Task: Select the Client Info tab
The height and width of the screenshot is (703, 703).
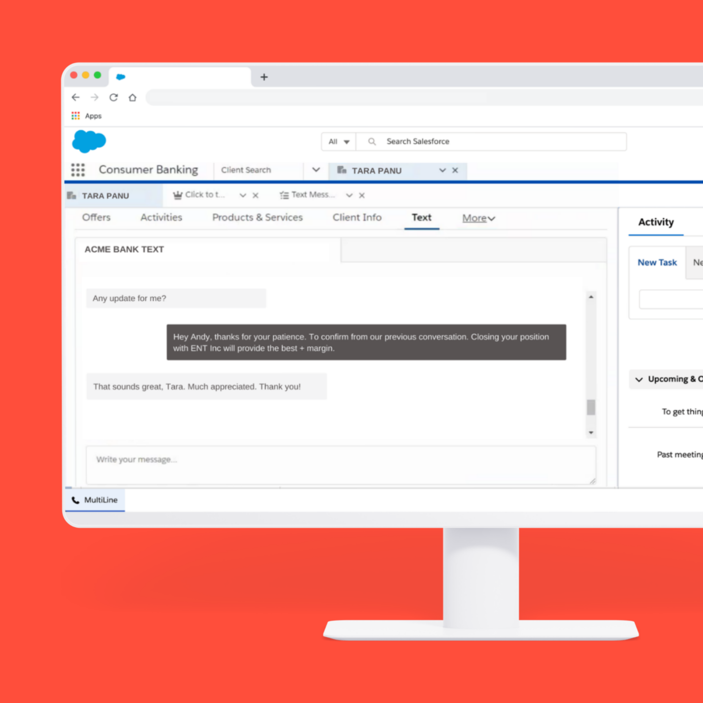Action: tap(357, 217)
